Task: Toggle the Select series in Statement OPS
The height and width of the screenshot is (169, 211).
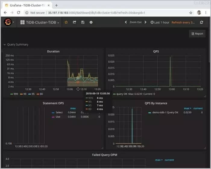Action: click(59, 112)
